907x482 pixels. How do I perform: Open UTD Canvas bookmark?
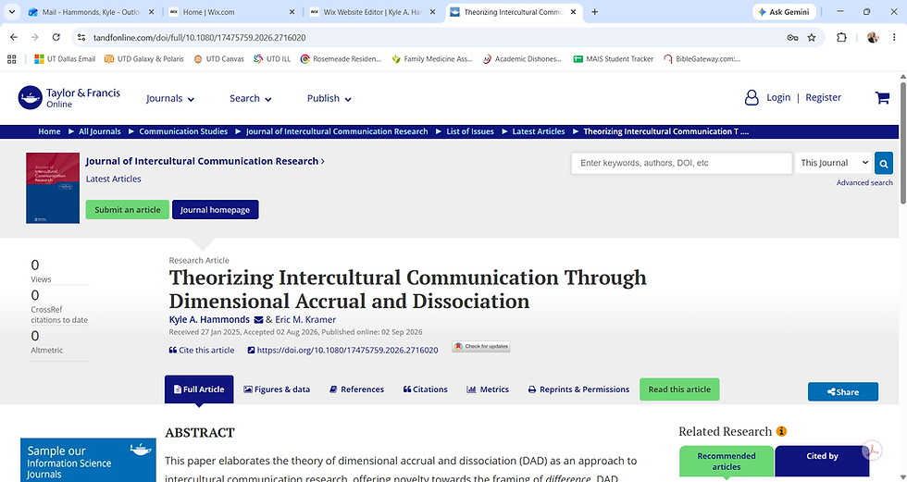click(218, 59)
